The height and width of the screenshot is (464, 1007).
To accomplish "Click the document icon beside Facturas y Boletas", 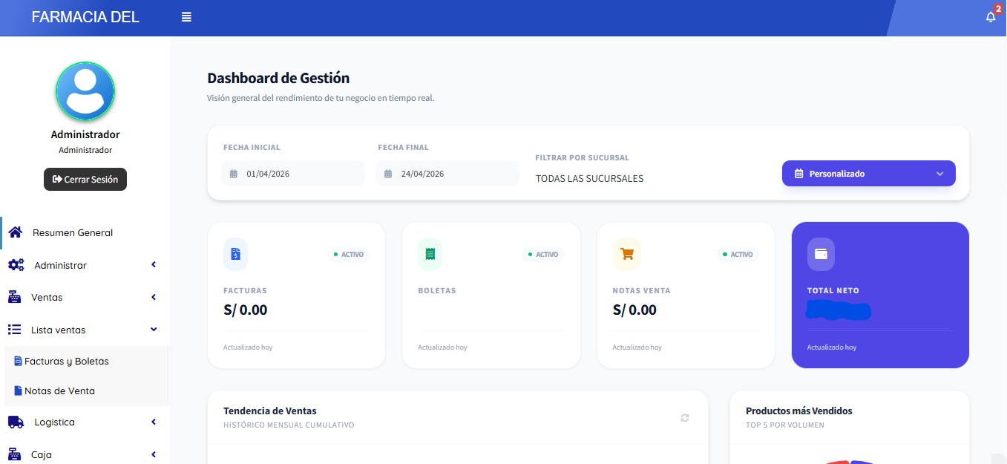I will (x=18, y=361).
